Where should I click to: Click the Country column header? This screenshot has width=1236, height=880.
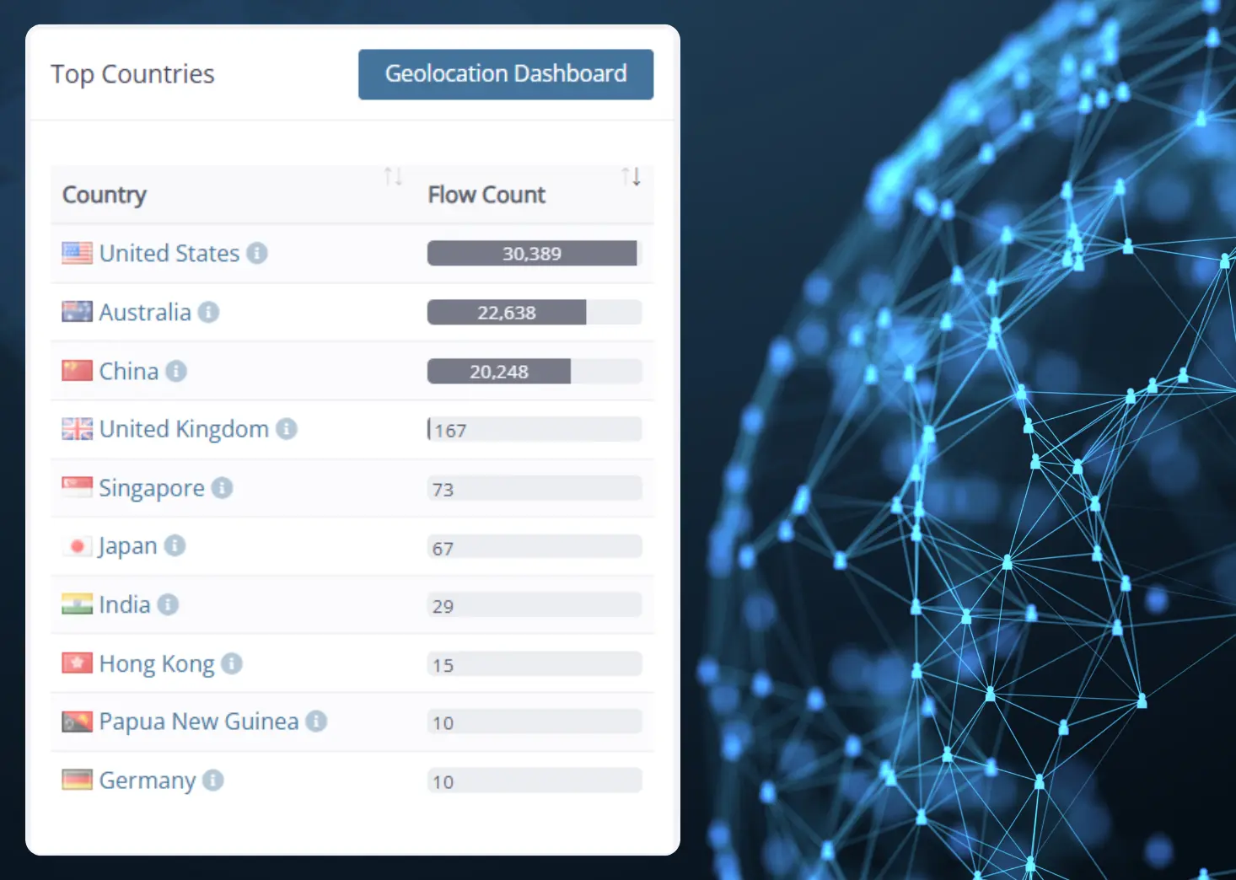coord(105,195)
